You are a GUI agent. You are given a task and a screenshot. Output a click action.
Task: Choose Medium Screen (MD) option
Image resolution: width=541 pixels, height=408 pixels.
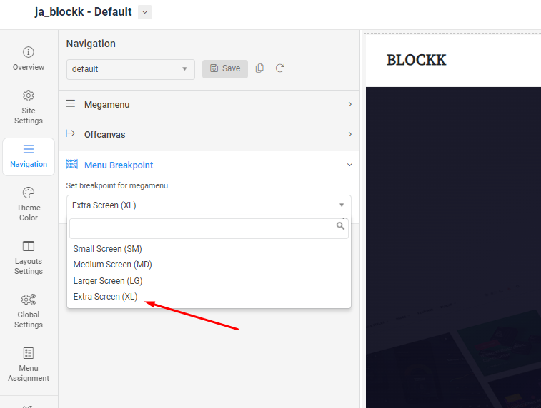(x=209, y=265)
